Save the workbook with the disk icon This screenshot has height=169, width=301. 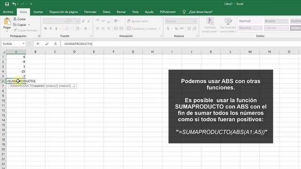(7, 4)
